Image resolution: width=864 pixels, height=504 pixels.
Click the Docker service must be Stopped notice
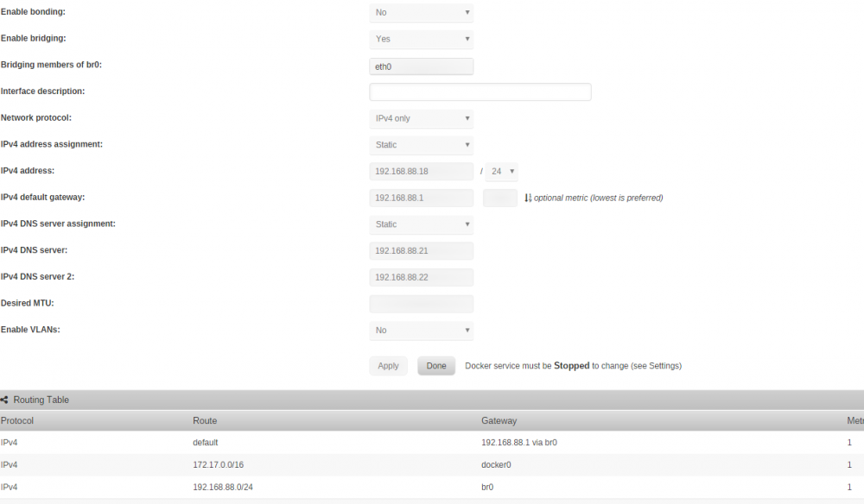[x=573, y=366]
